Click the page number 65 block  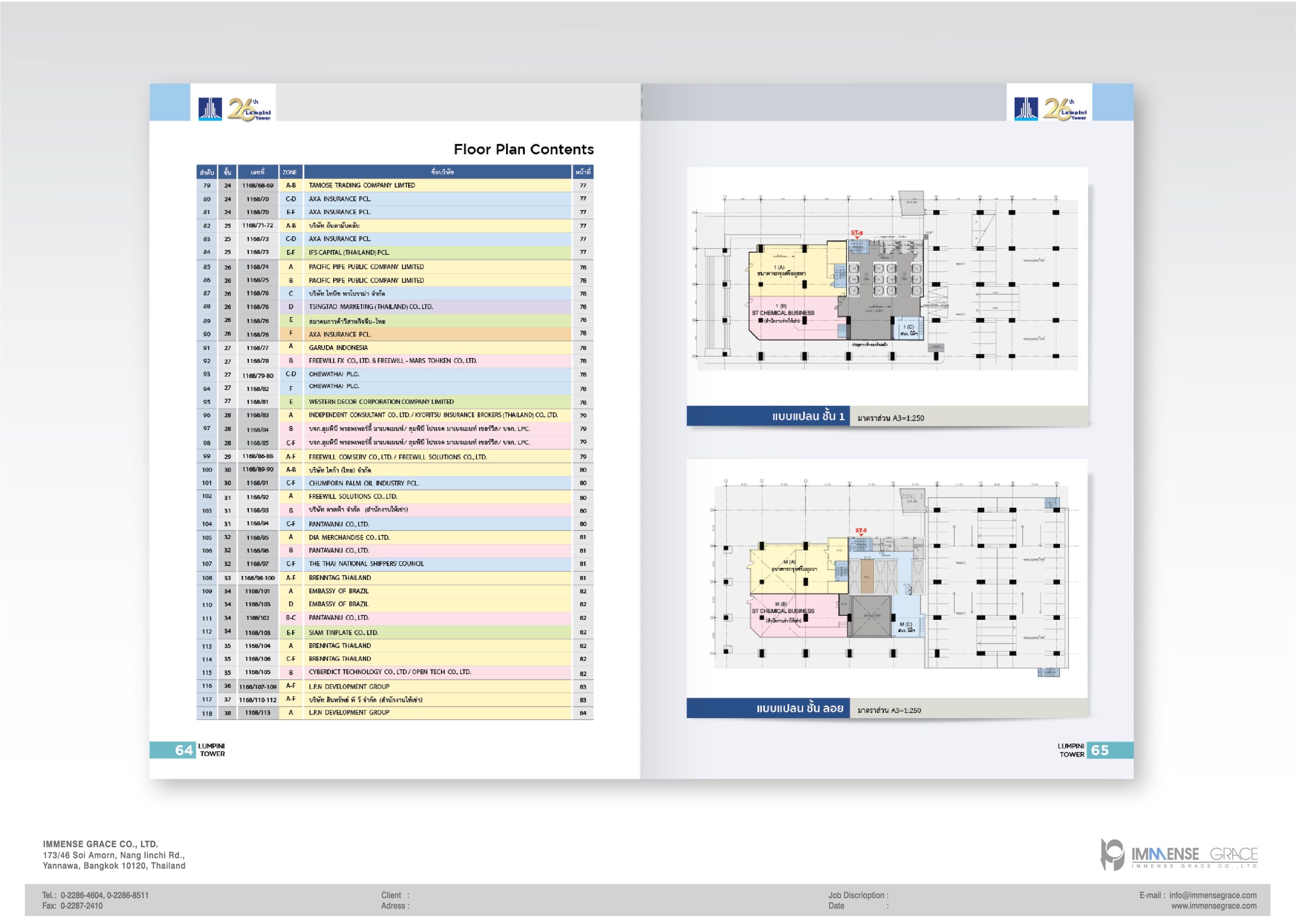pyautogui.click(x=1100, y=750)
